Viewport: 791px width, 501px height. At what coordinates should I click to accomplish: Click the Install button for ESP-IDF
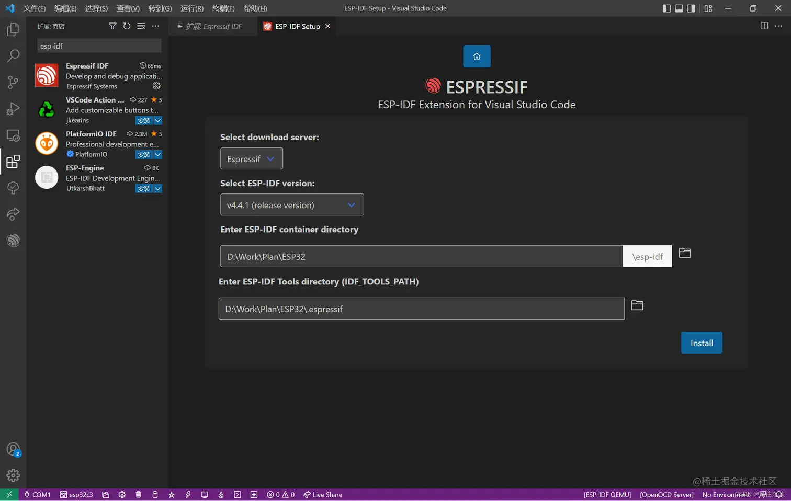[702, 343]
